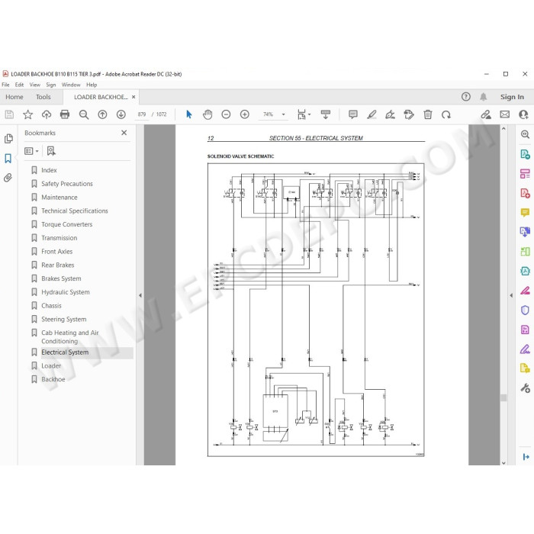Open the Attachments paperclip panel
The height and width of the screenshot is (534, 534).
click(x=8, y=178)
